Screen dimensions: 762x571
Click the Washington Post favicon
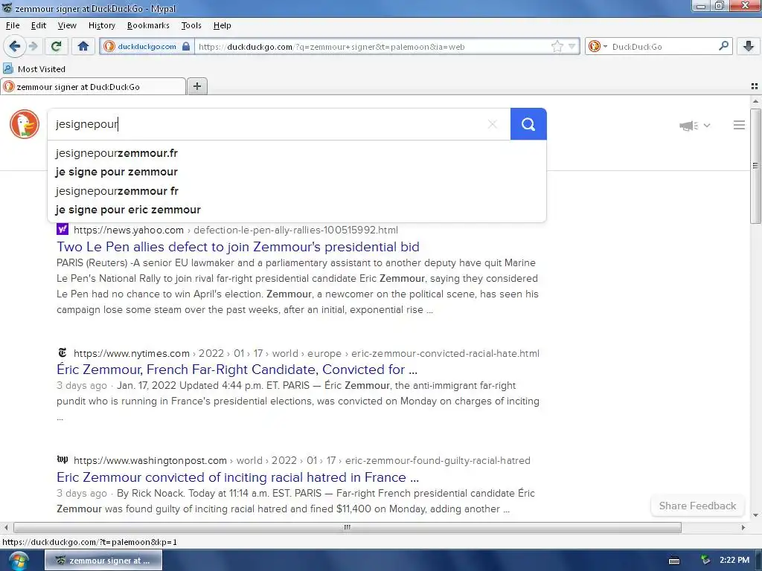click(63, 459)
